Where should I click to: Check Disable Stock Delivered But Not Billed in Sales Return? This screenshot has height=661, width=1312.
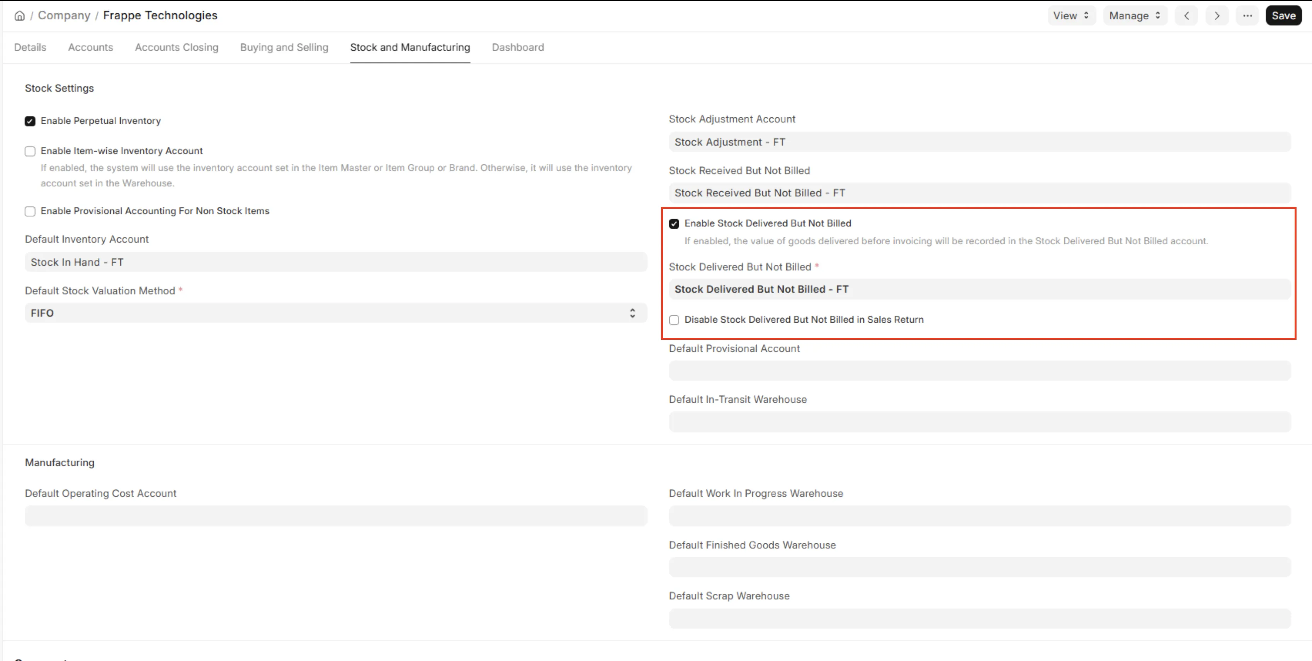[x=674, y=320]
